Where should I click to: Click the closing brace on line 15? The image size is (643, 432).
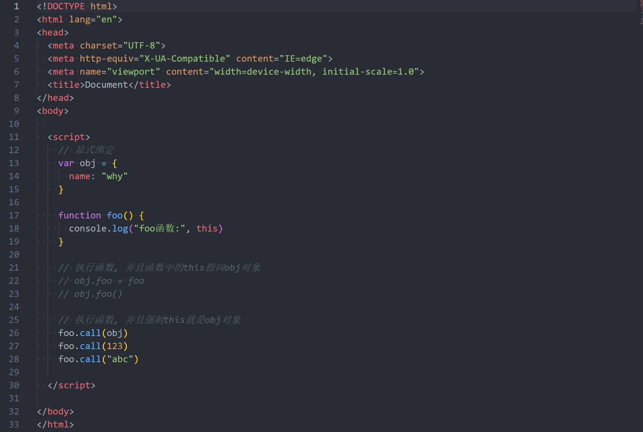pyautogui.click(x=61, y=189)
